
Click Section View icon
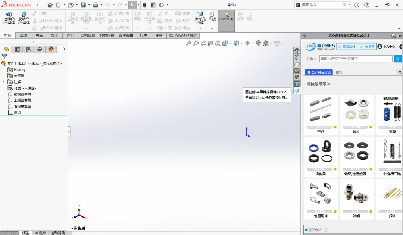210,43
